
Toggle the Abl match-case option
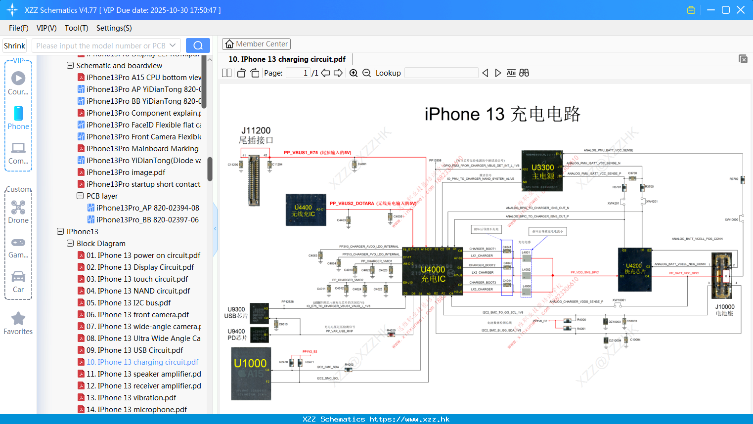[x=511, y=73]
